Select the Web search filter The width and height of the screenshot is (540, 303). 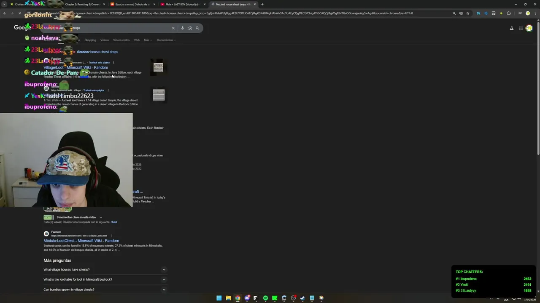coord(137,40)
